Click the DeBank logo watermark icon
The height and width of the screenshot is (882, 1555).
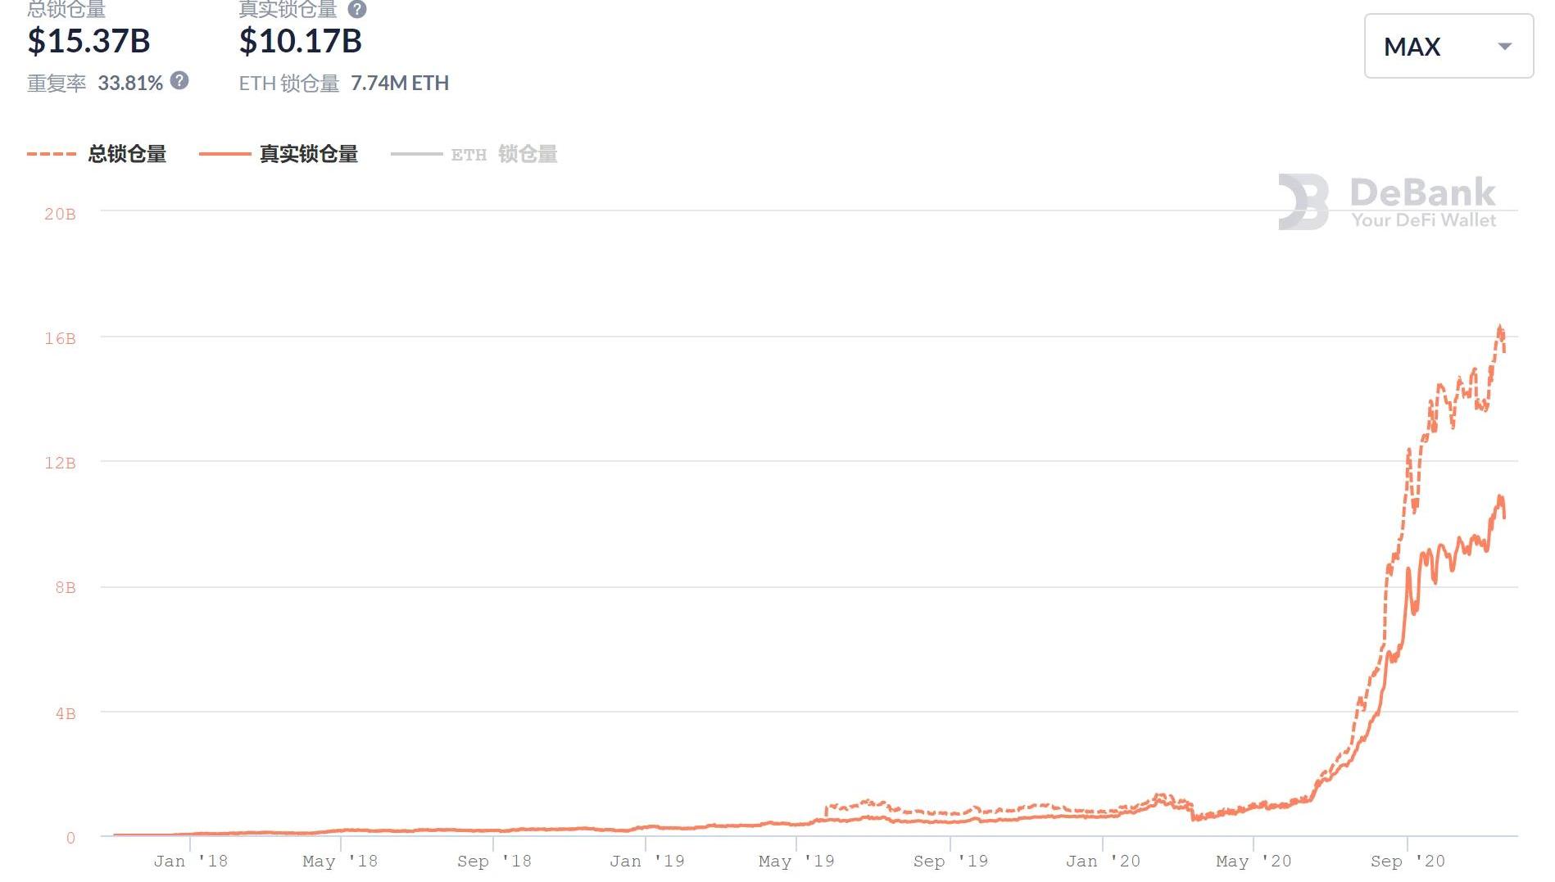[1303, 201]
